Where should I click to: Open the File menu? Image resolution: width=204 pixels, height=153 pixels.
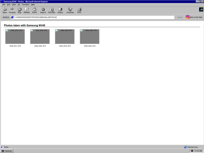[4, 5]
